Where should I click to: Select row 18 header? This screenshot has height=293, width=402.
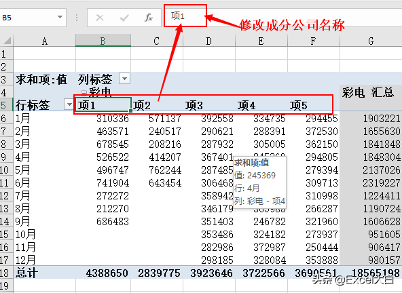coord(6,273)
